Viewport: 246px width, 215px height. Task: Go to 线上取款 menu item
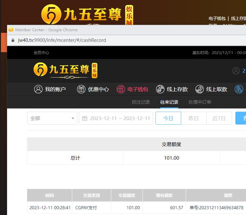217,89
